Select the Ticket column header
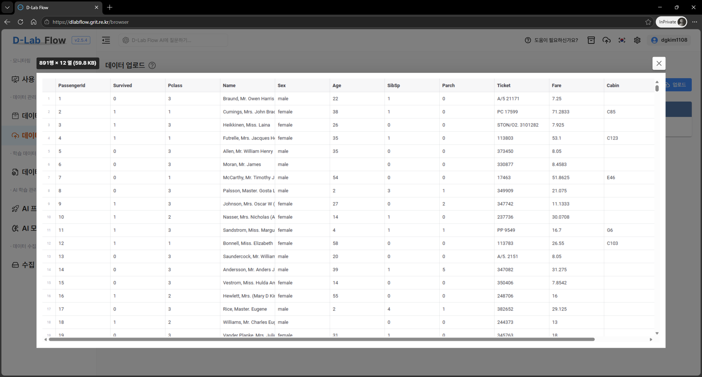The height and width of the screenshot is (377, 702). tap(521, 85)
